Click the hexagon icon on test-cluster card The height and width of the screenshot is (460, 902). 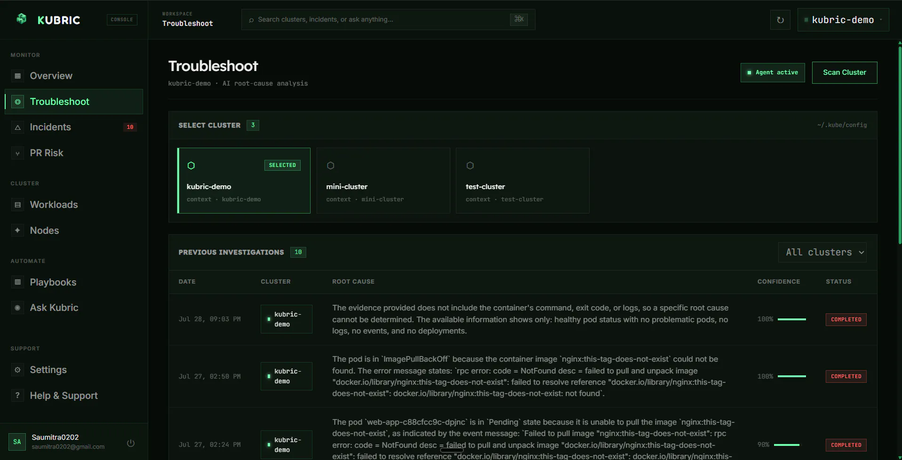(470, 166)
